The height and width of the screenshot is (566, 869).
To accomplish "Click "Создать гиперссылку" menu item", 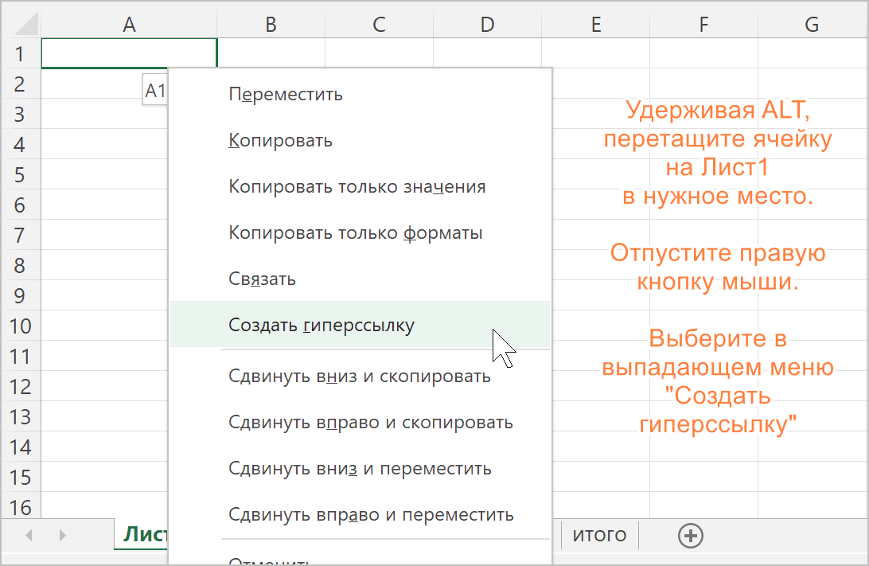I will tap(321, 325).
